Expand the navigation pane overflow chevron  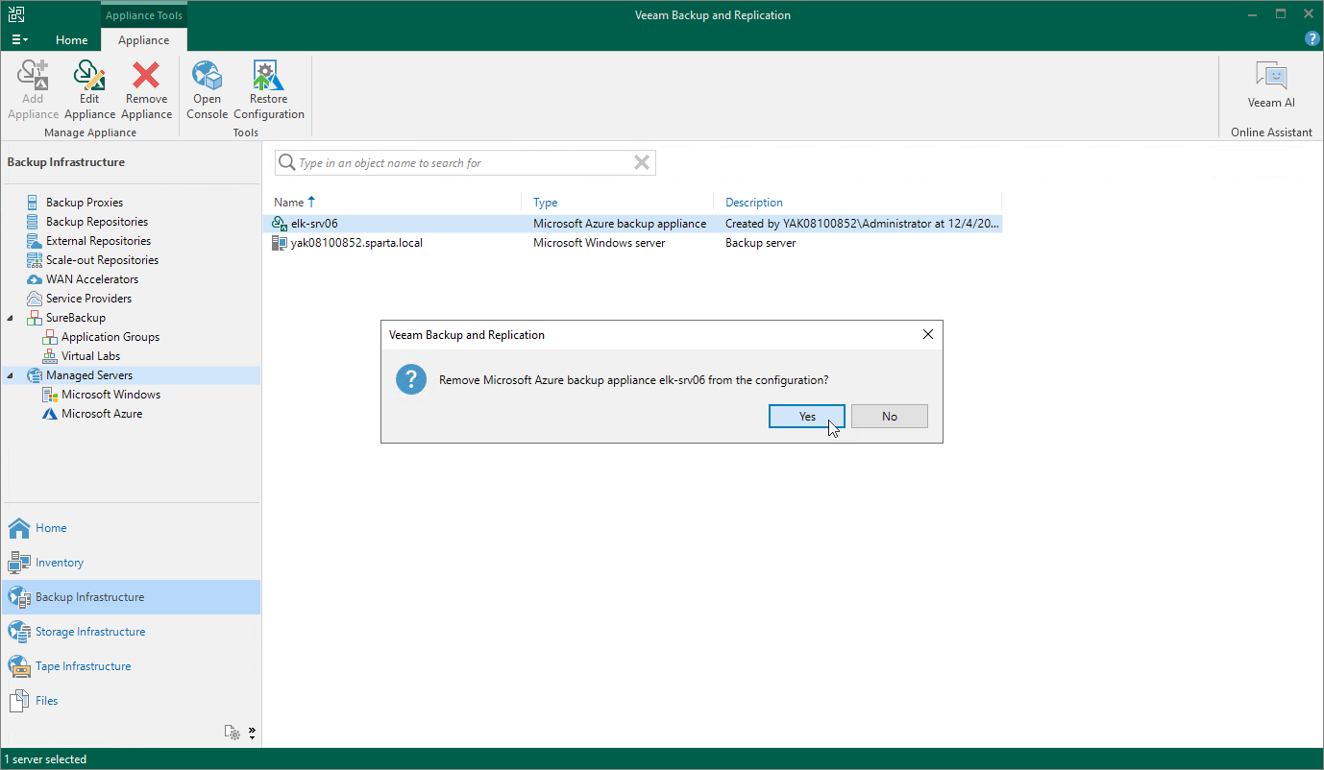252,733
